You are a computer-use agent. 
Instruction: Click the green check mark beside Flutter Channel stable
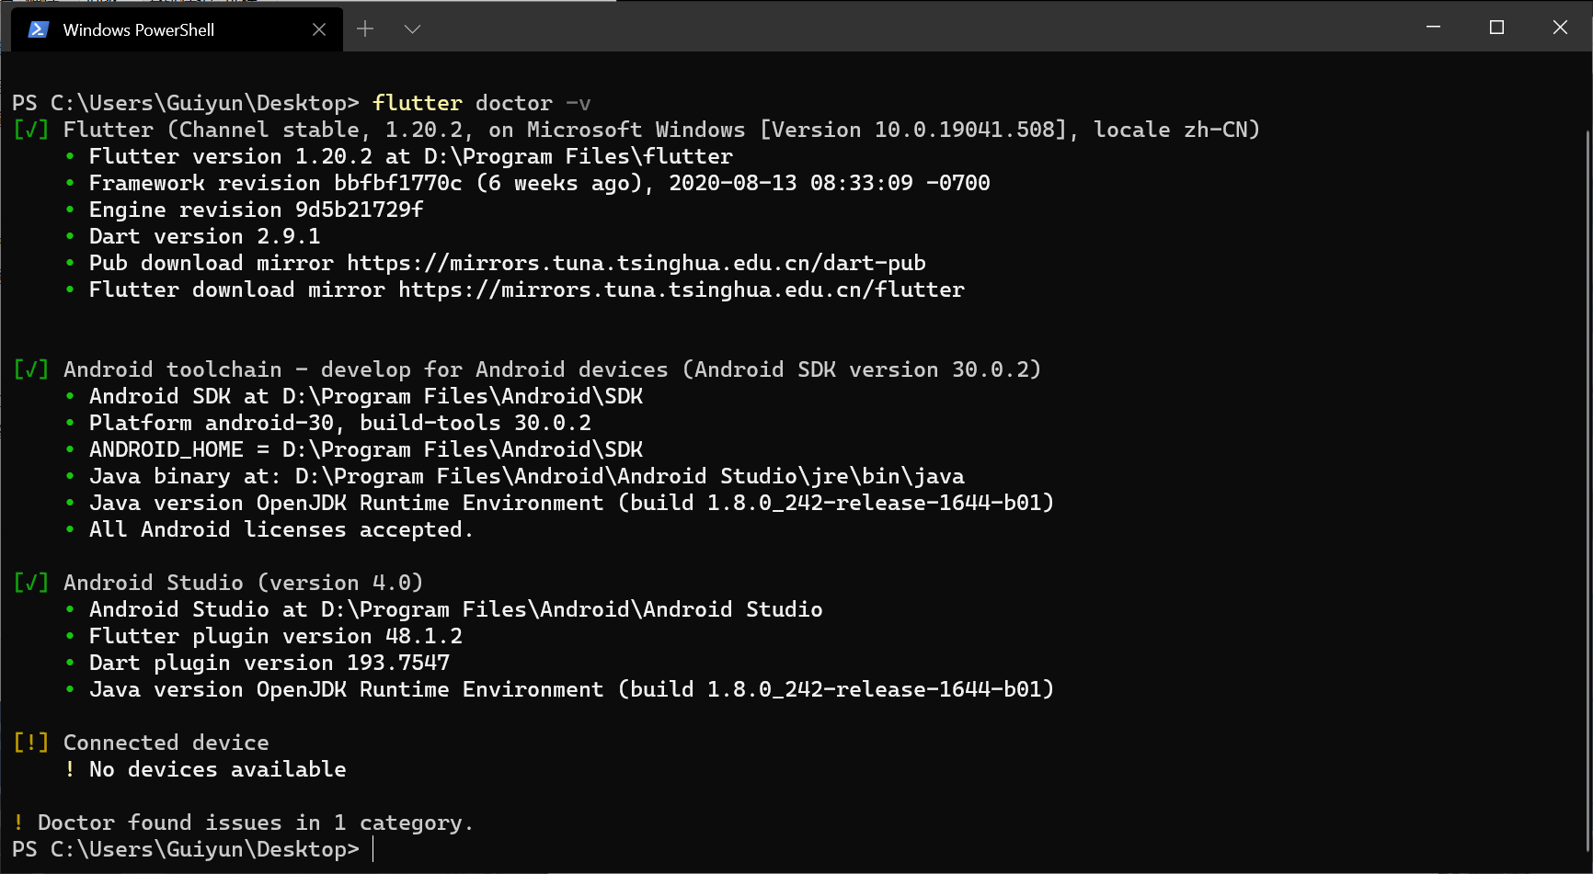click(x=31, y=130)
